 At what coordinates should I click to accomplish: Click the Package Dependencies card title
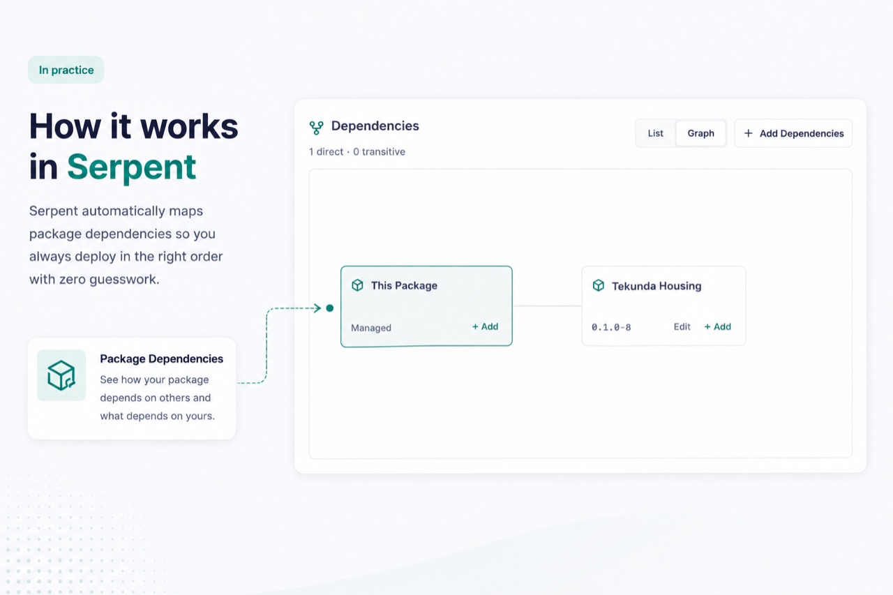pyautogui.click(x=162, y=359)
